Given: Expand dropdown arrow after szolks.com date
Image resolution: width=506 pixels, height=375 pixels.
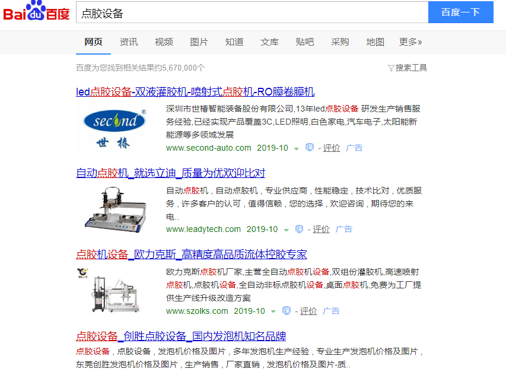Looking at the screenshot, I should click(x=273, y=312).
